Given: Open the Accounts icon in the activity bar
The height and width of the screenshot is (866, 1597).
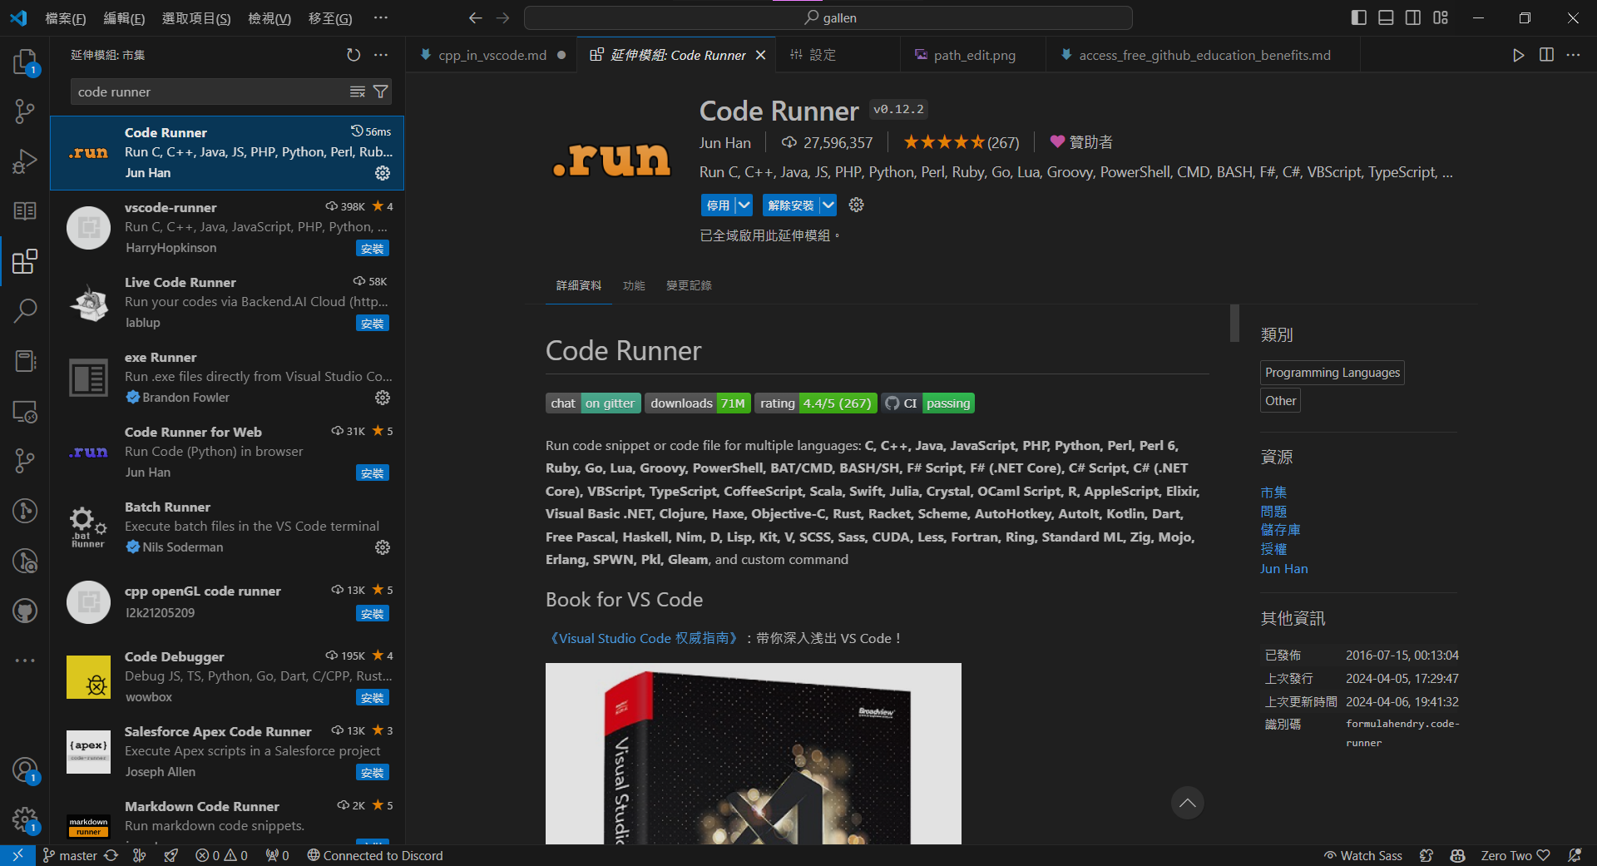Looking at the screenshot, I should click(x=25, y=770).
